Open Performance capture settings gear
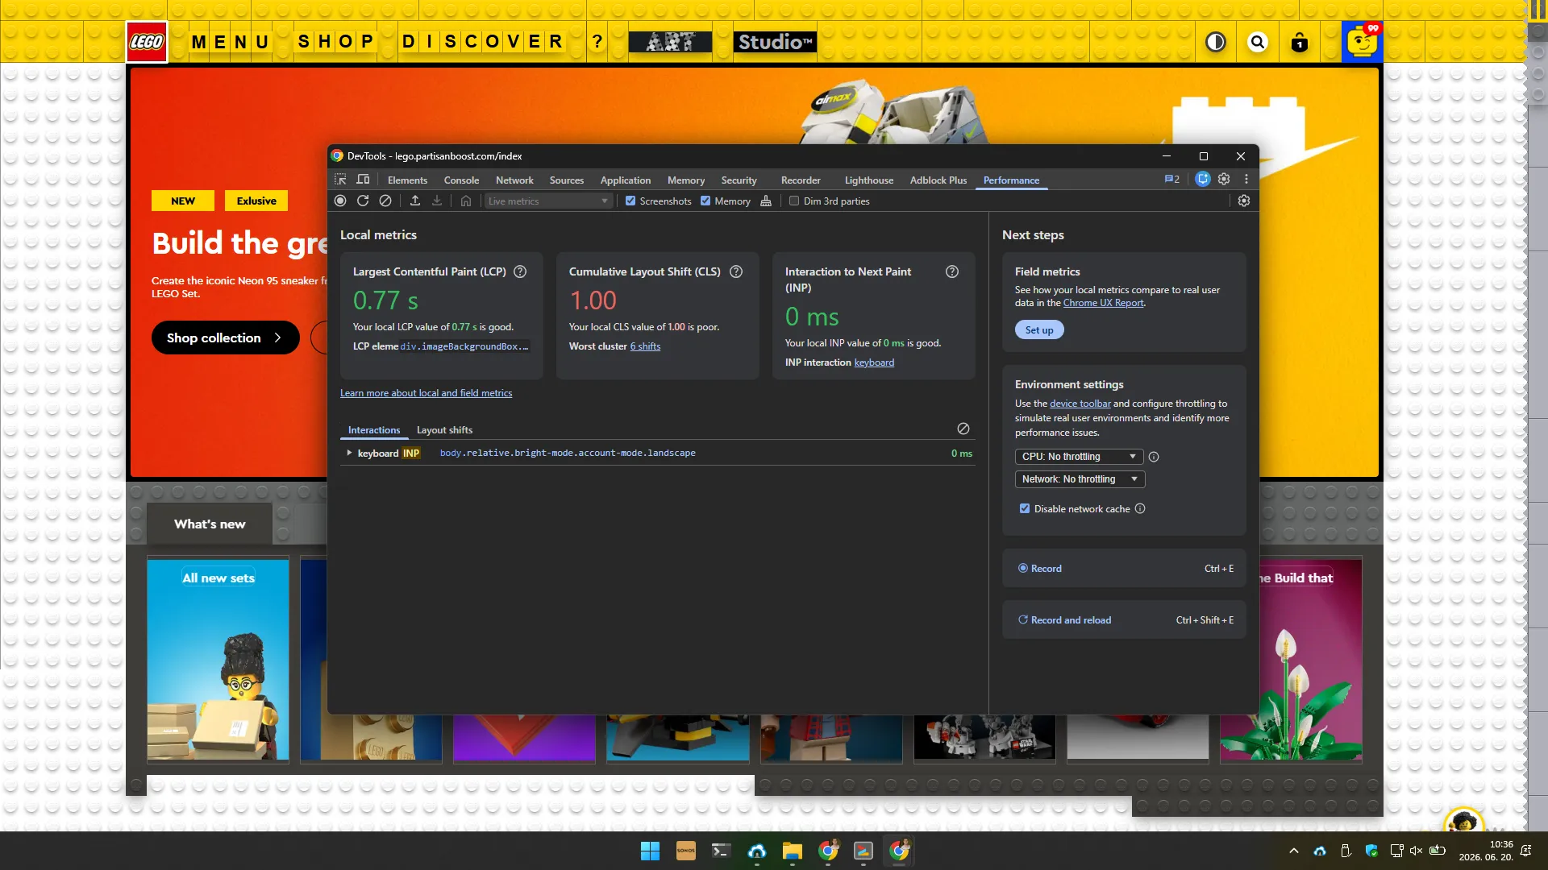This screenshot has width=1548, height=870. [x=1244, y=201]
